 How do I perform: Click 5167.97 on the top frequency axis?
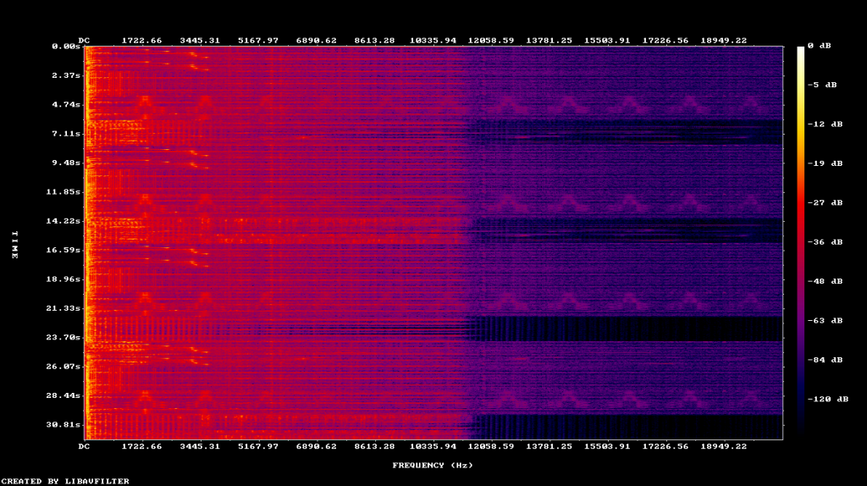258,41
